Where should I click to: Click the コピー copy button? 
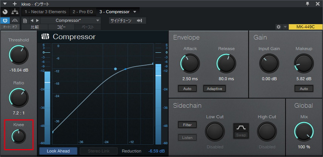pos(61,27)
